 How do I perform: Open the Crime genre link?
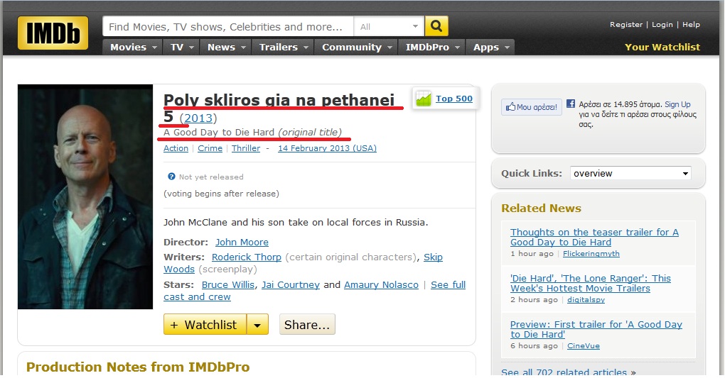coord(210,148)
